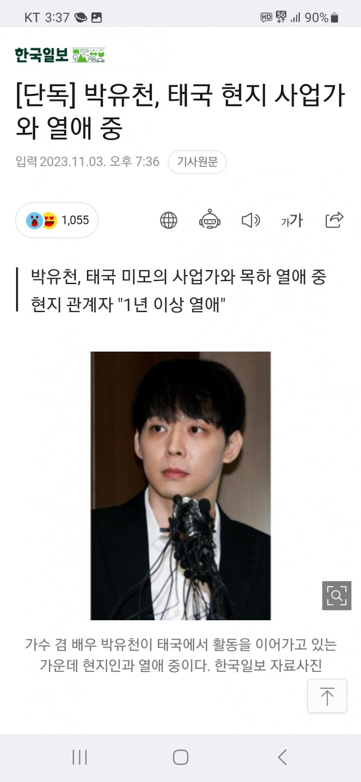Tap the share arrow icon
This screenshot has width=361, height=782.
click(335, 220)
